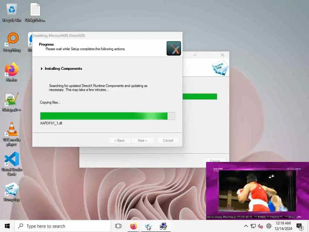Click the boxing video picture-in-picture thumbnail
309x232 pixels.
point(257,191)
